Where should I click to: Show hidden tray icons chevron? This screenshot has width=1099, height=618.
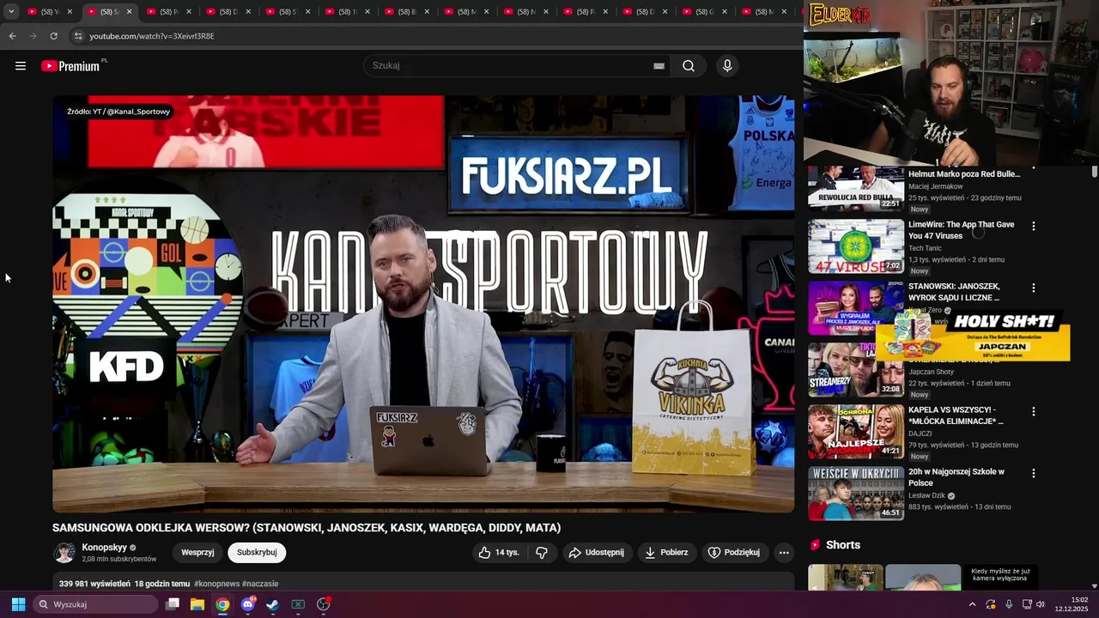(x=972, y=604)
